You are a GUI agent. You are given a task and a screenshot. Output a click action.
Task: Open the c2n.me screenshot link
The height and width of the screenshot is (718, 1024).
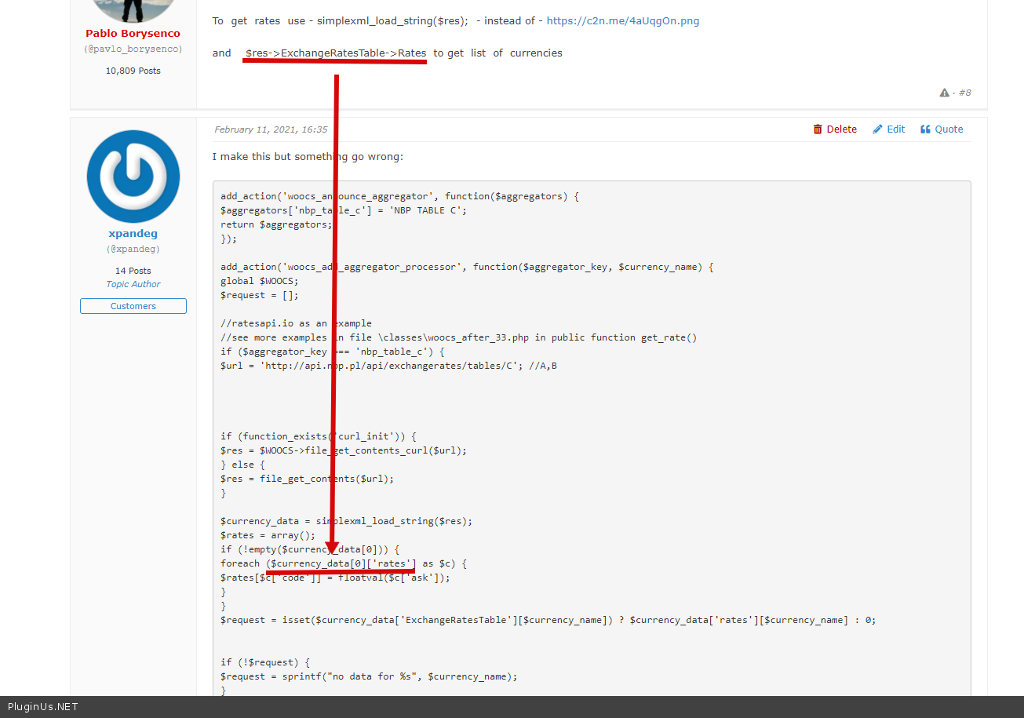click(x=622, y=21)
